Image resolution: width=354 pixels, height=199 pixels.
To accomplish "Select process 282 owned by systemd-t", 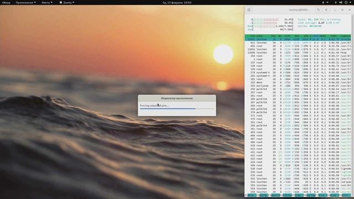I will [298, 76].
